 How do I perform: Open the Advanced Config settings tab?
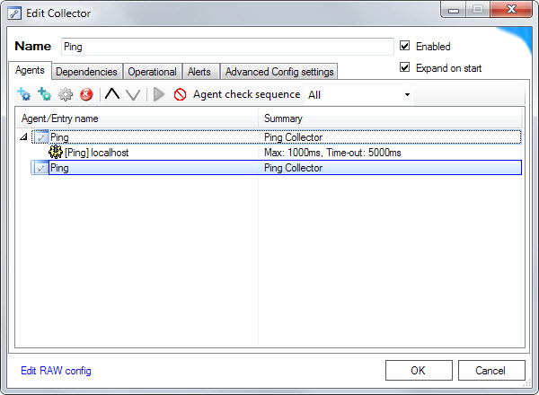coord(279,72)
